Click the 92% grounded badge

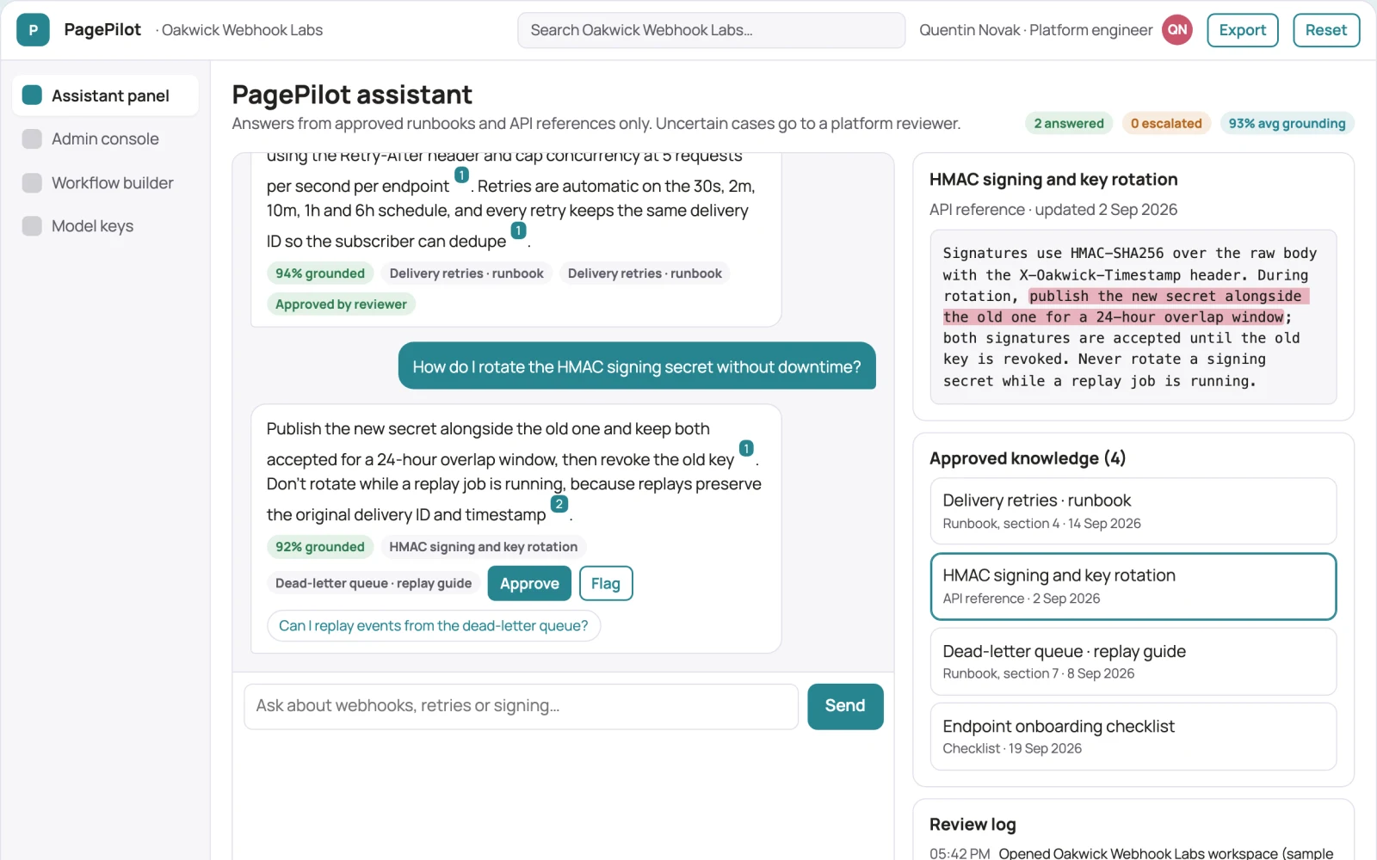[x=320, y=547]
